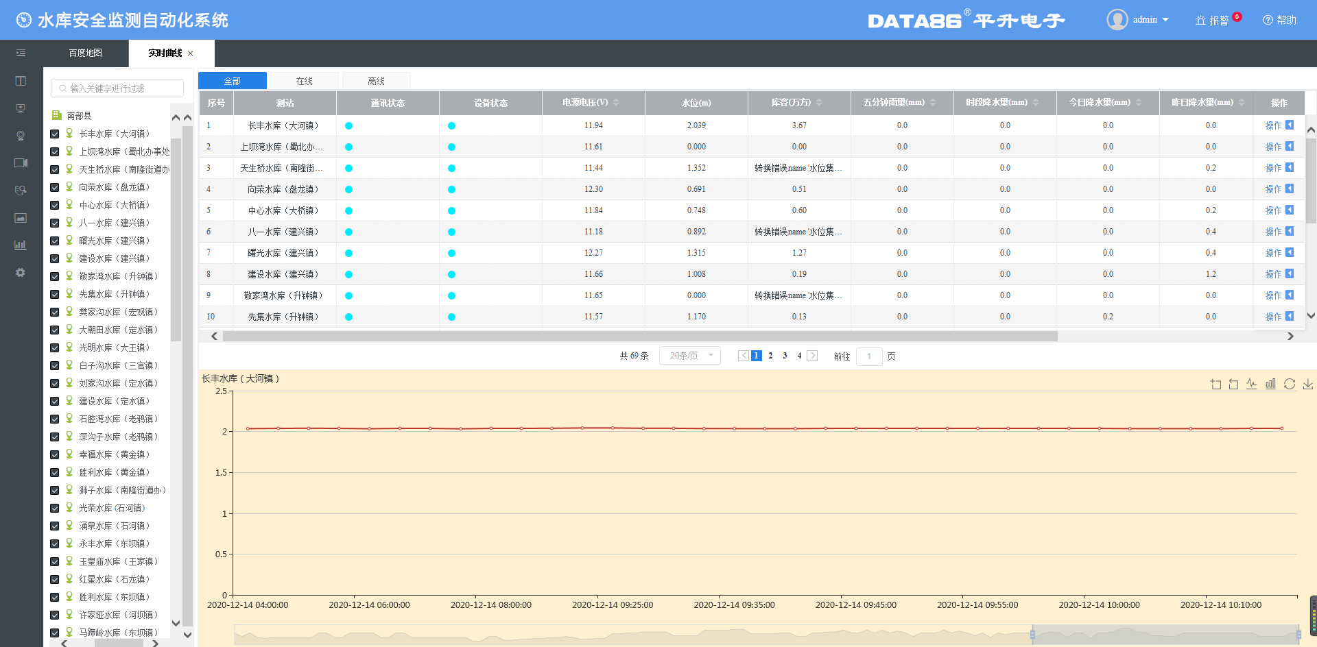Click 操作 link for row 1

tap(1273, 125)
